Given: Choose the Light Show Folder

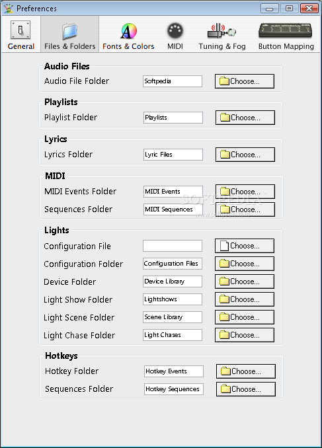Looking at the screenshot, I should tap(245, 299).
